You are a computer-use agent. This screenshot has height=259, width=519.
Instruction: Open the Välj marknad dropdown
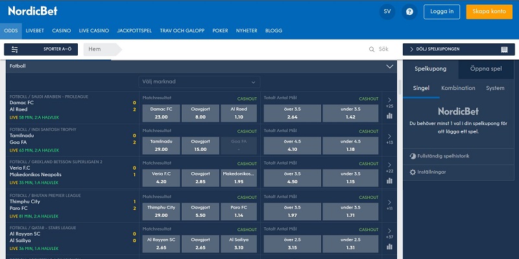[199, 82]
